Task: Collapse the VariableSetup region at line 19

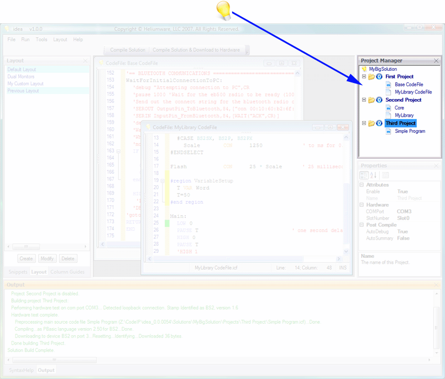Action: click(x=162, y=180)
